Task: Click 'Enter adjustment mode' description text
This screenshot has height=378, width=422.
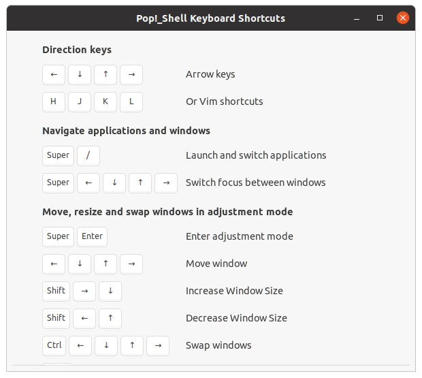Action: click(x=240, y=236)
